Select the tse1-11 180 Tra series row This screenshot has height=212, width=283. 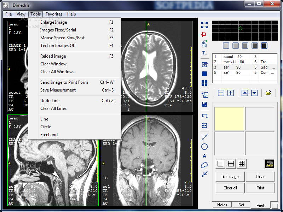point(245,62)
